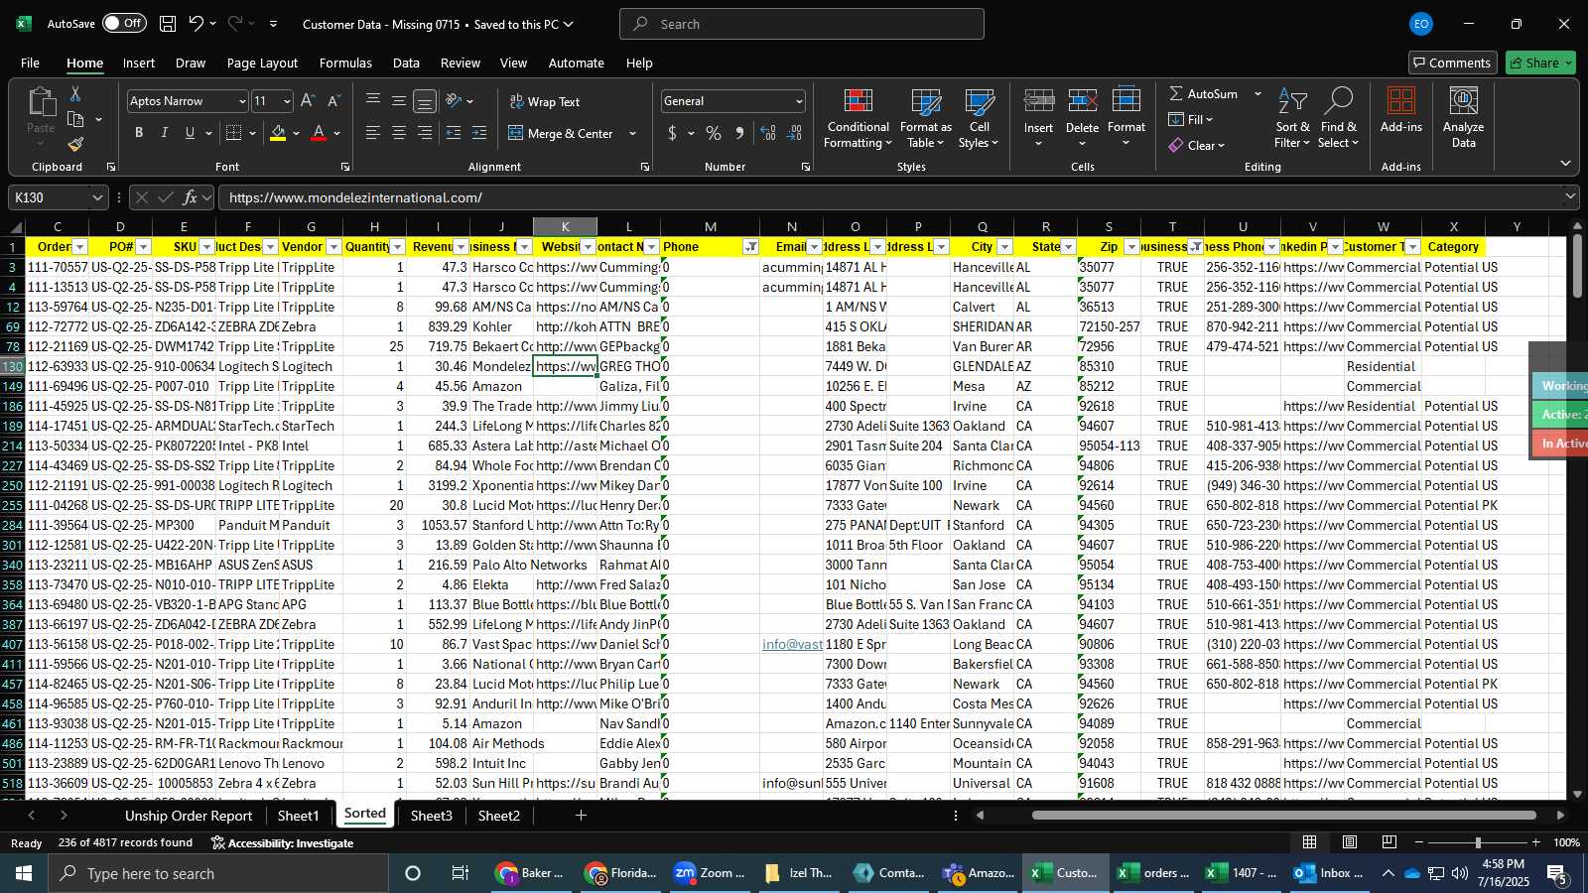This screenshot has height=893, width=1588.
Task: Open Zoom app in taskbar
Action: click(710, 873)
